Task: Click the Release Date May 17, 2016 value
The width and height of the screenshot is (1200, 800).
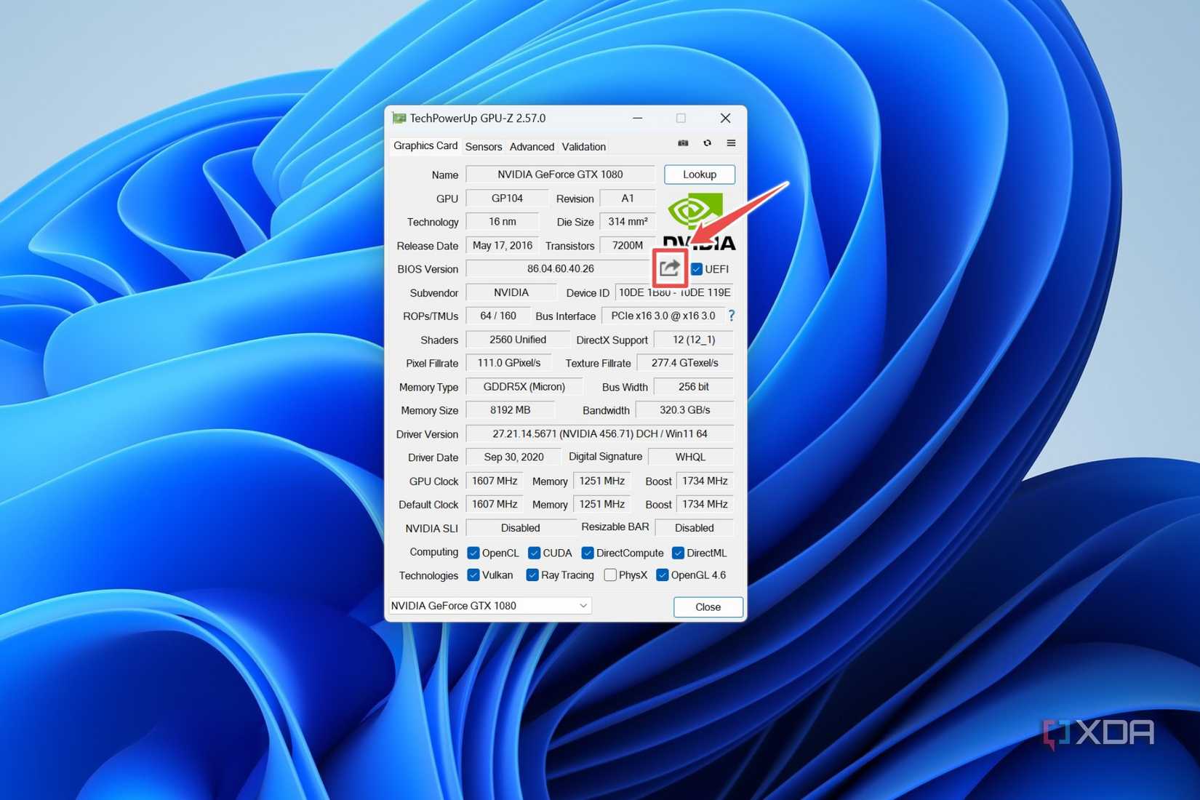Action: pos(502,246)
